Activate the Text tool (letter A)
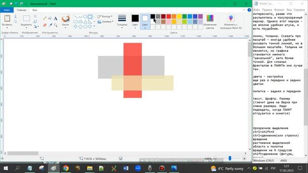The image size is (308, 173). point(56,19)
